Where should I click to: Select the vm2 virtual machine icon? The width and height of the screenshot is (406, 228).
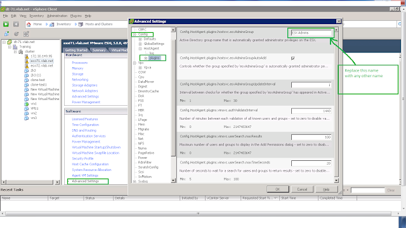(27, 113)
